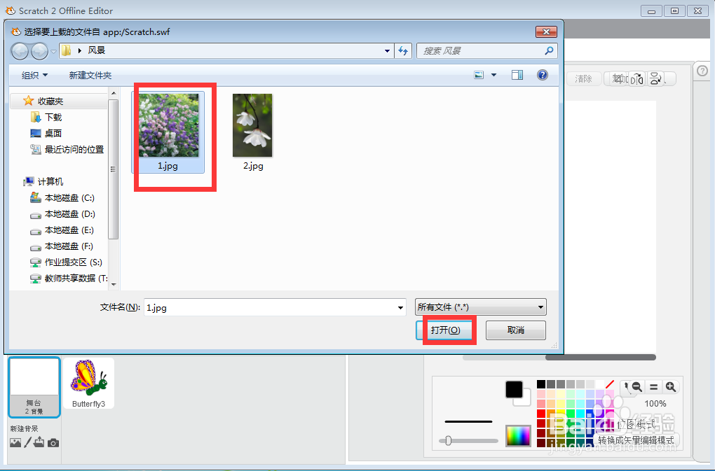Pick the bright yellow palette swatch
This screenshot has width=715, height=471.
coord(561,413)
